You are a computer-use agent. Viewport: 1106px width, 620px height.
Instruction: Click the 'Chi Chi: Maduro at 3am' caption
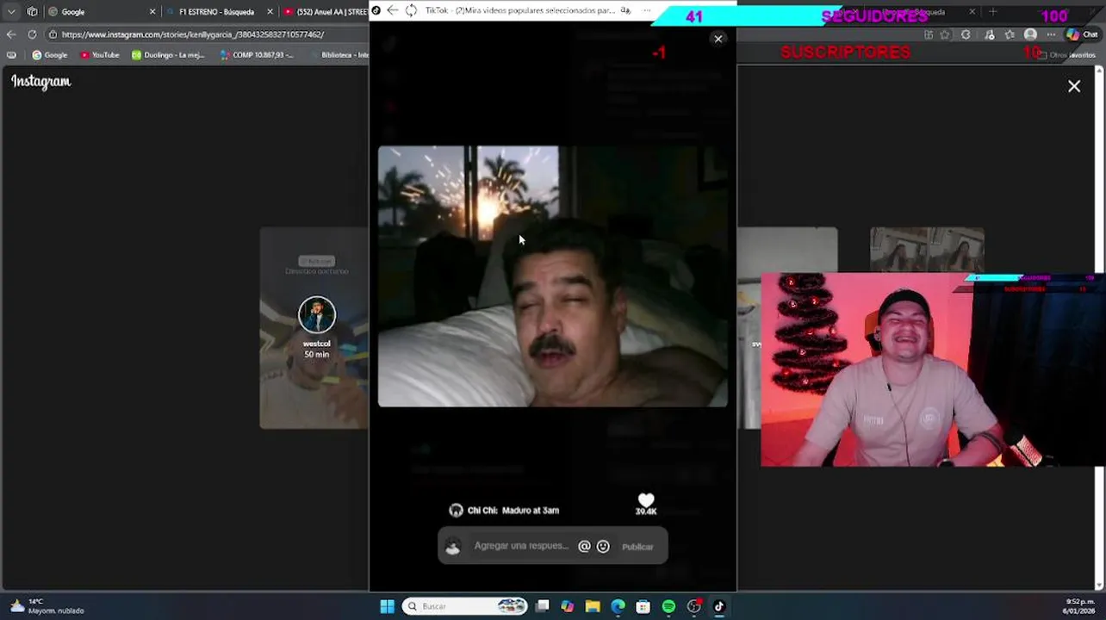click(513, 511)
